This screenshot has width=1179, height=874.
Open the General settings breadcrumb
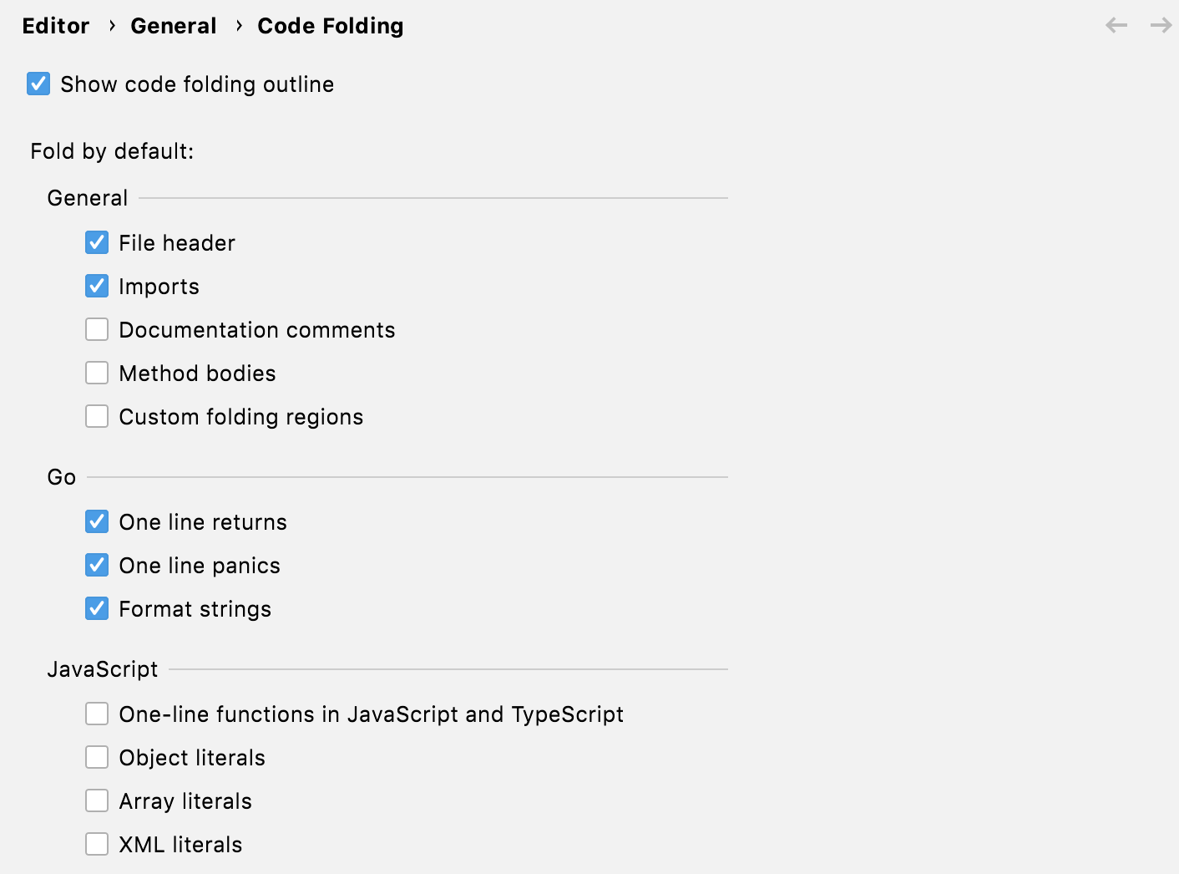[x=173, y=25]
